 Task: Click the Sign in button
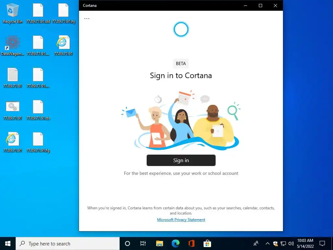pyautogui.click(x=181, y=160)
